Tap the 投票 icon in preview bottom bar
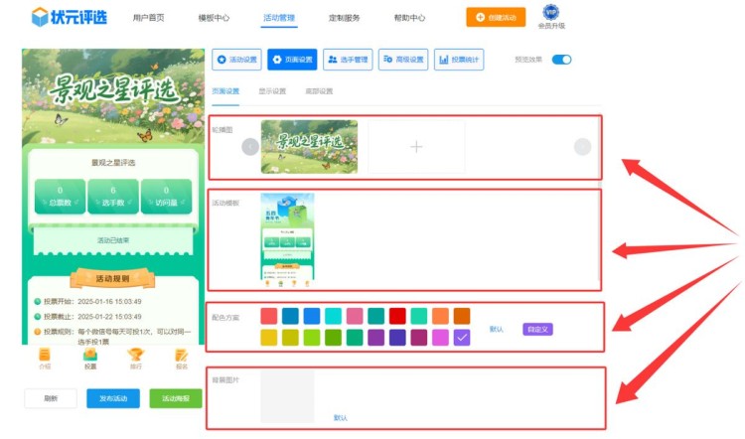The width and height of the screenshot is (745, 439). click(x=90, y=355)
